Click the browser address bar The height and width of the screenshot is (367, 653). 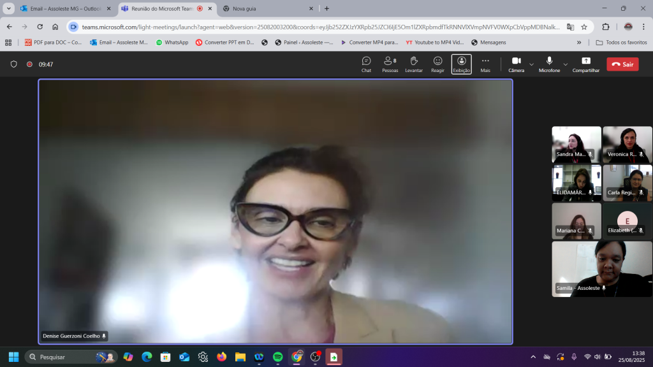tap(319, 27)
